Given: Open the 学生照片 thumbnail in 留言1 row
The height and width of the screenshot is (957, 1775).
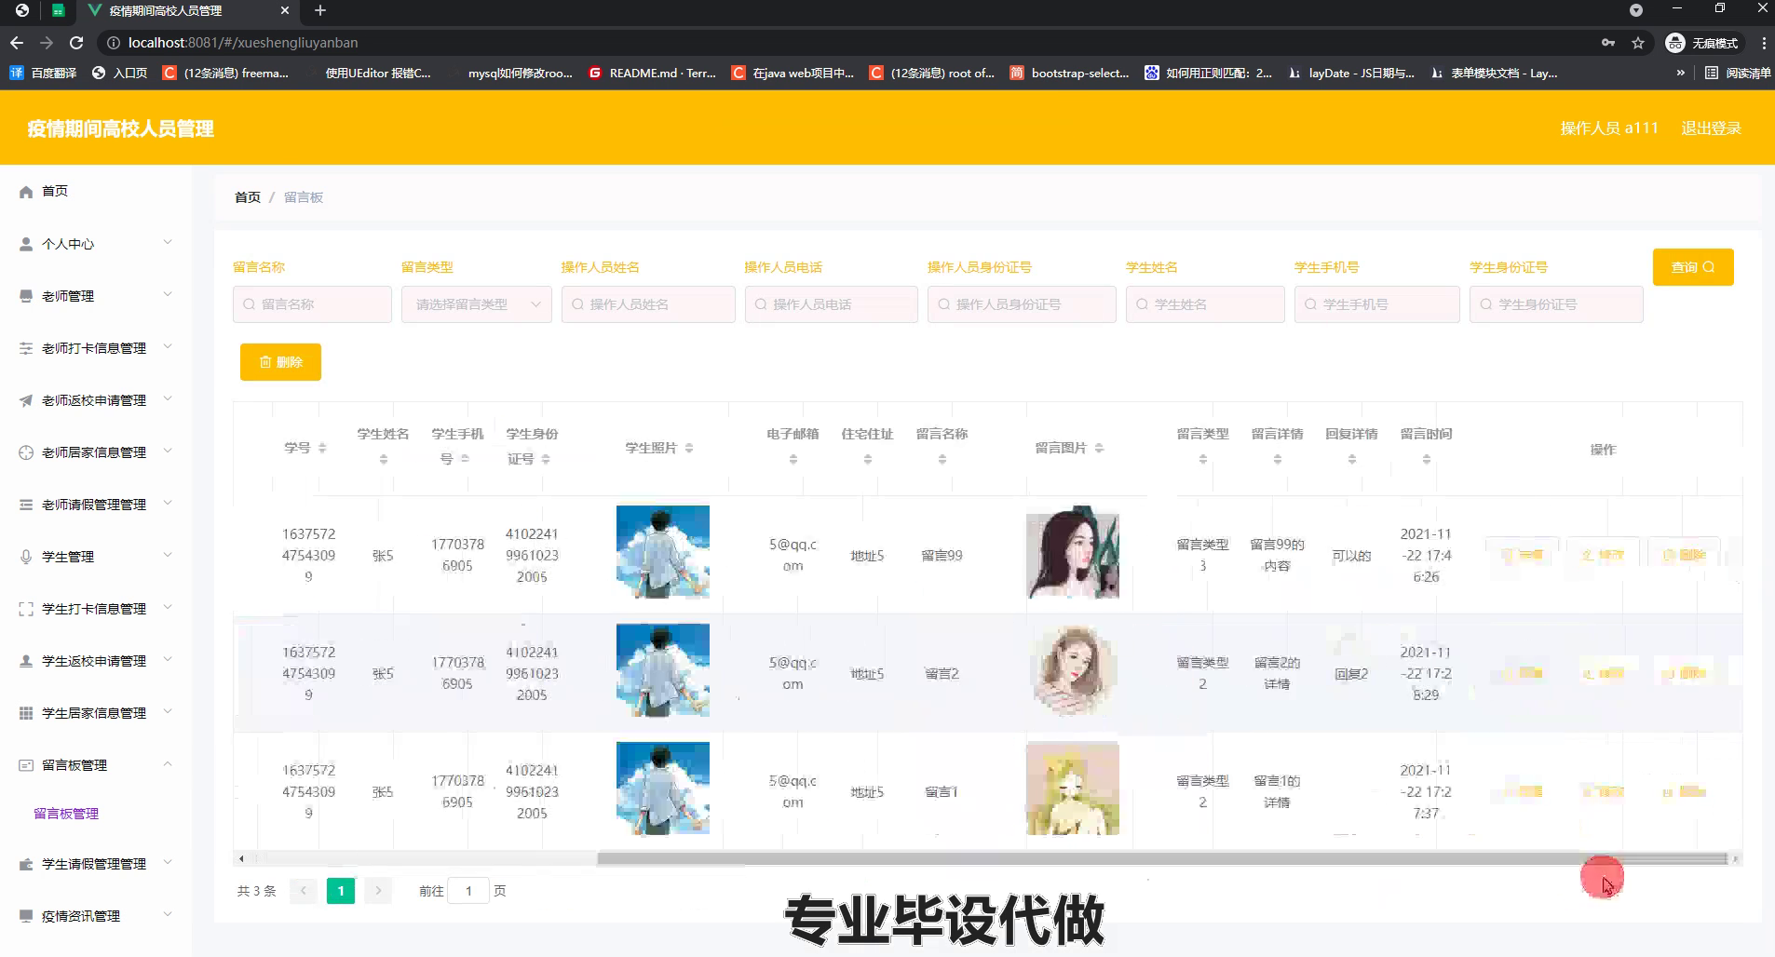Looking at the screenshot, I should (x=663, y=789).
